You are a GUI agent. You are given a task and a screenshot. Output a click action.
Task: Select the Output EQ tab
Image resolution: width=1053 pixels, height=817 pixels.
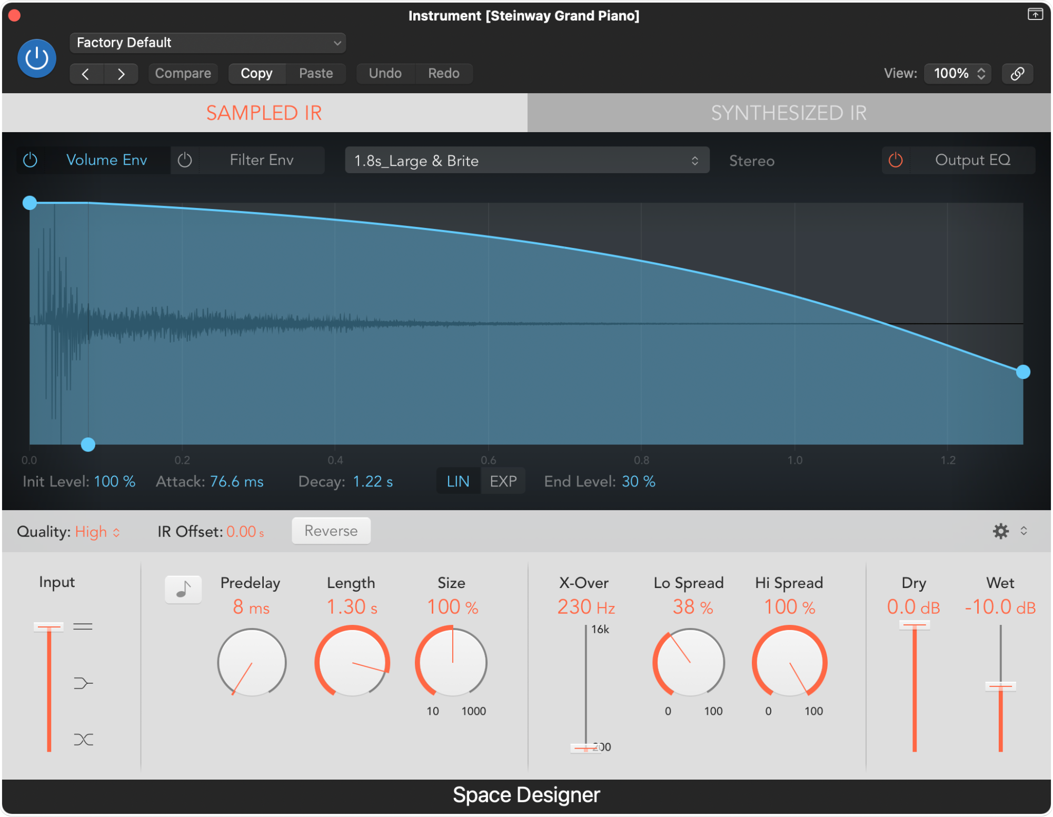pos(972,160)
